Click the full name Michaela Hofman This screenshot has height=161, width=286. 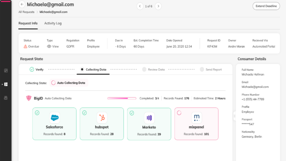pos(253,75)
